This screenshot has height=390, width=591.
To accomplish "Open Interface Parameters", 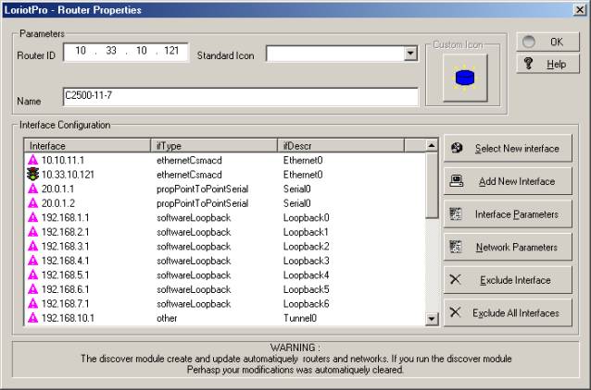I will tap(507, 214).
